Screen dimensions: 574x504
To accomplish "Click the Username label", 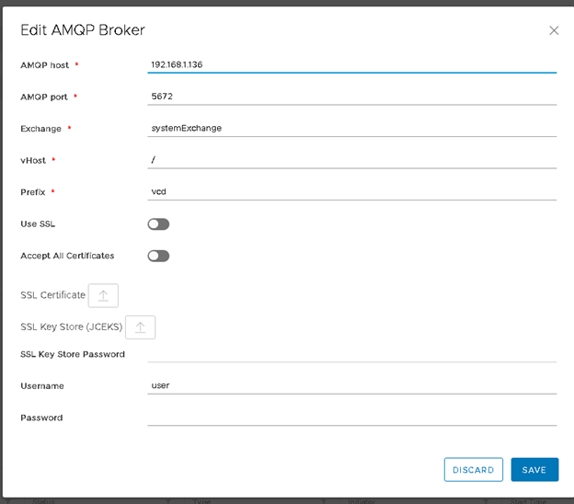I will coord(42,386).
